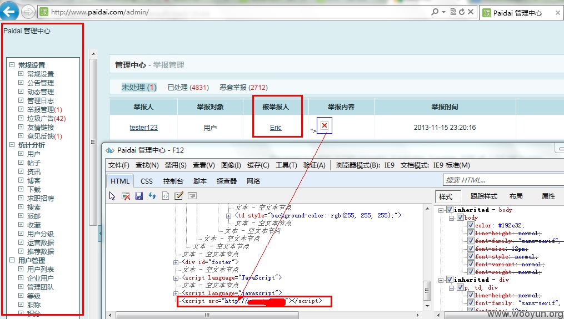Click the select element arrow tool in F12
This screenshot has height=319, width=564.
[x=112, y=196]
